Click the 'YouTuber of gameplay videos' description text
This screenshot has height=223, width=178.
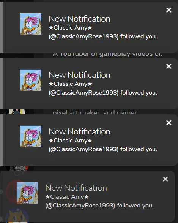click(107, 54)
